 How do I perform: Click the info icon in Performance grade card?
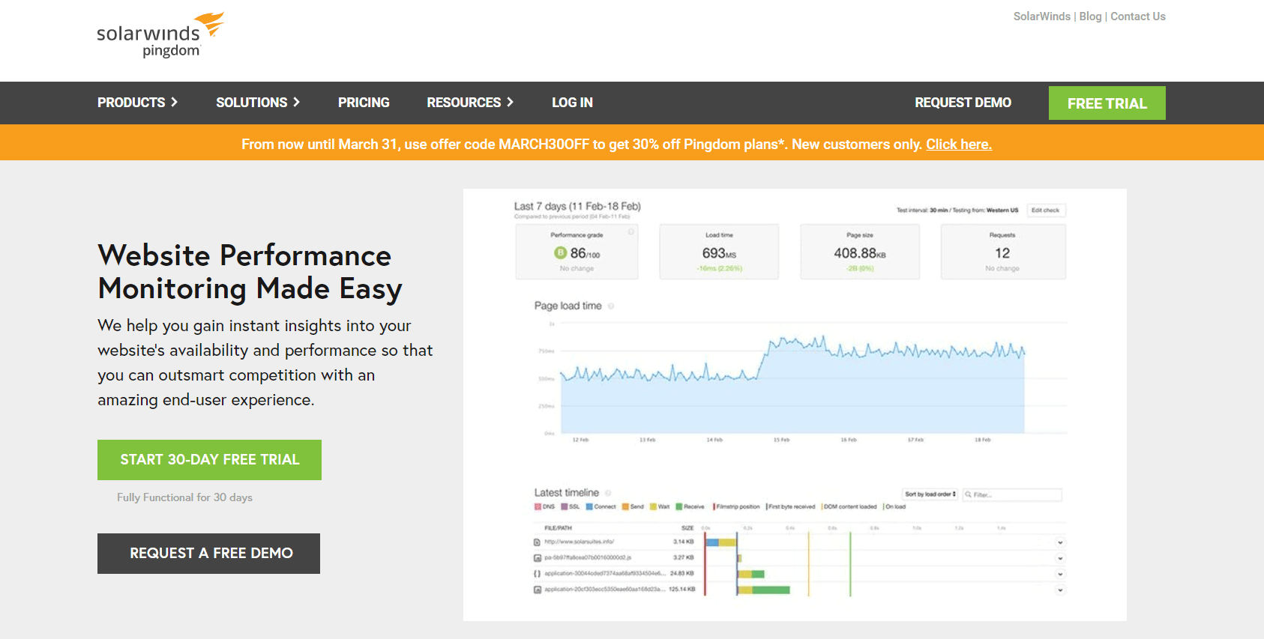click(631, 232)
